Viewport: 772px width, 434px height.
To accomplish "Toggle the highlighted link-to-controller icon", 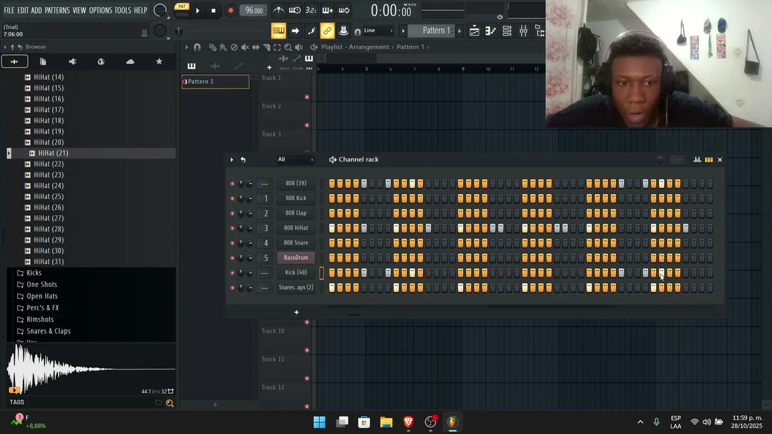I will [327, 31].
